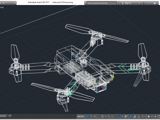The image size is (160, 120).
Task: Toggle polar tracking
Action: coord(102,116)
